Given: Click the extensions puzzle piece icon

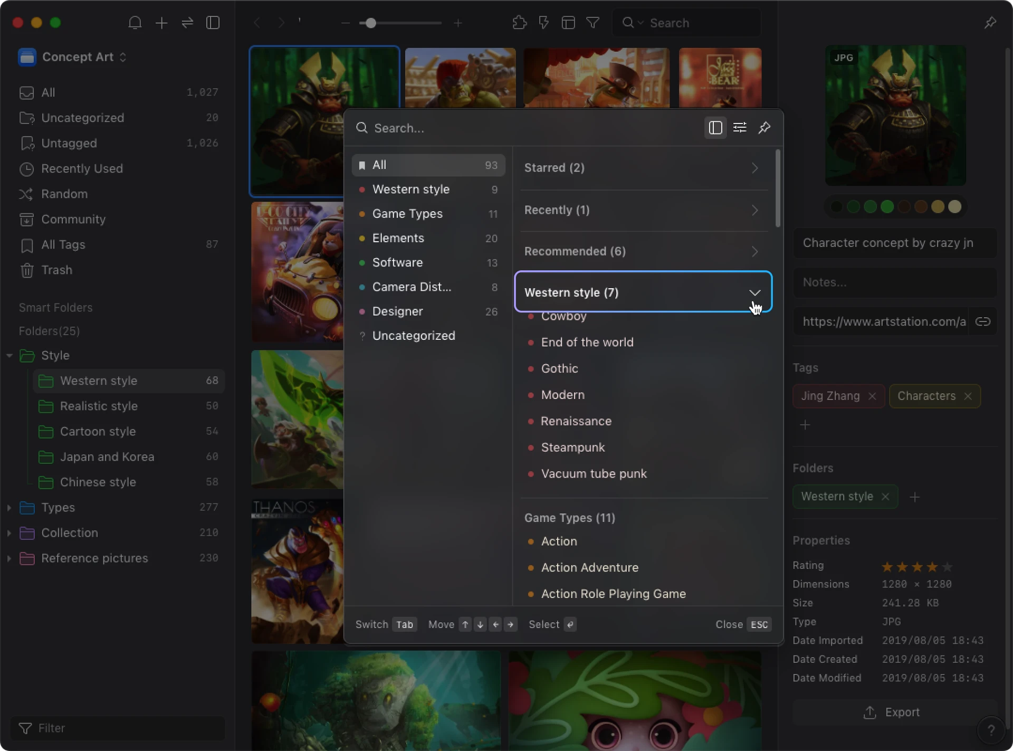Looking at the screenshot, I should click(x=519, y=23).
